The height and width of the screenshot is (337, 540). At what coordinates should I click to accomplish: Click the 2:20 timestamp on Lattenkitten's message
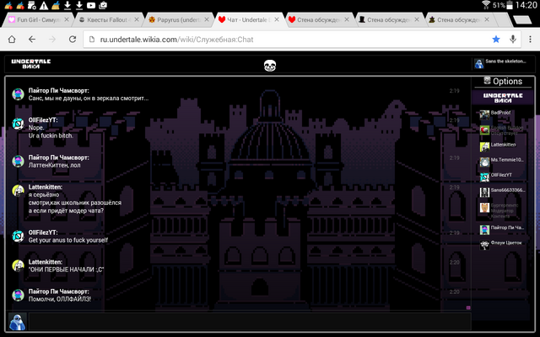point(454,262)
